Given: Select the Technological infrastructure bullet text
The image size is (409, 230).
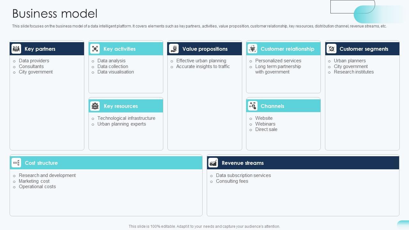Looking at the screenshot, I should pyautogui.click(x=126, y=118).
